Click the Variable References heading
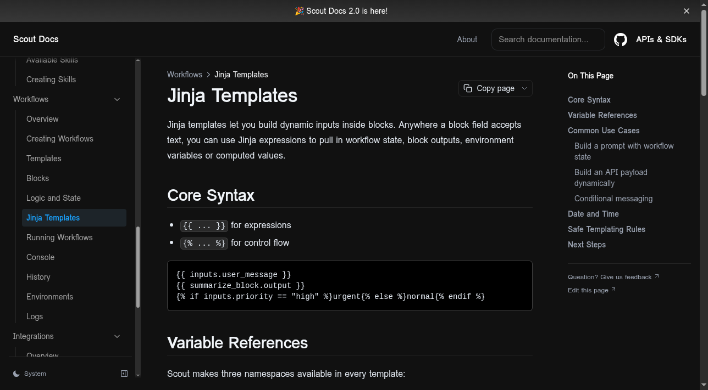 [237, 343]
